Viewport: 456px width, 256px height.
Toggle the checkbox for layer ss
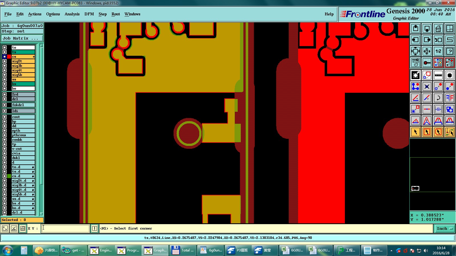tap(5, 79)
